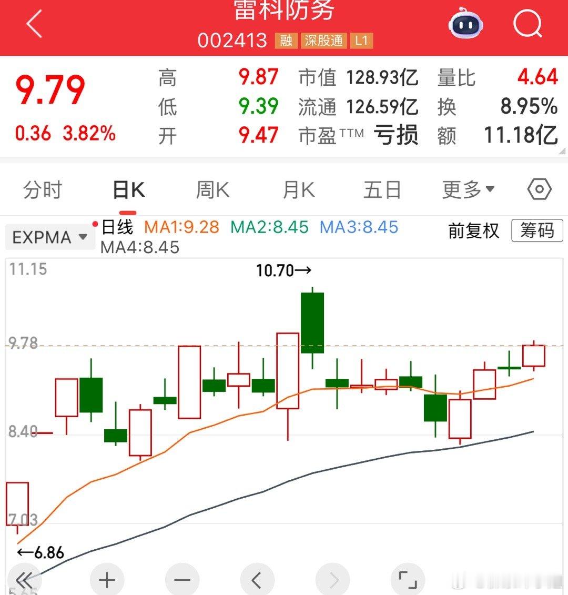Click stock code 002413
The height and width of the screenshot is (595, 568).
[232, 40]
